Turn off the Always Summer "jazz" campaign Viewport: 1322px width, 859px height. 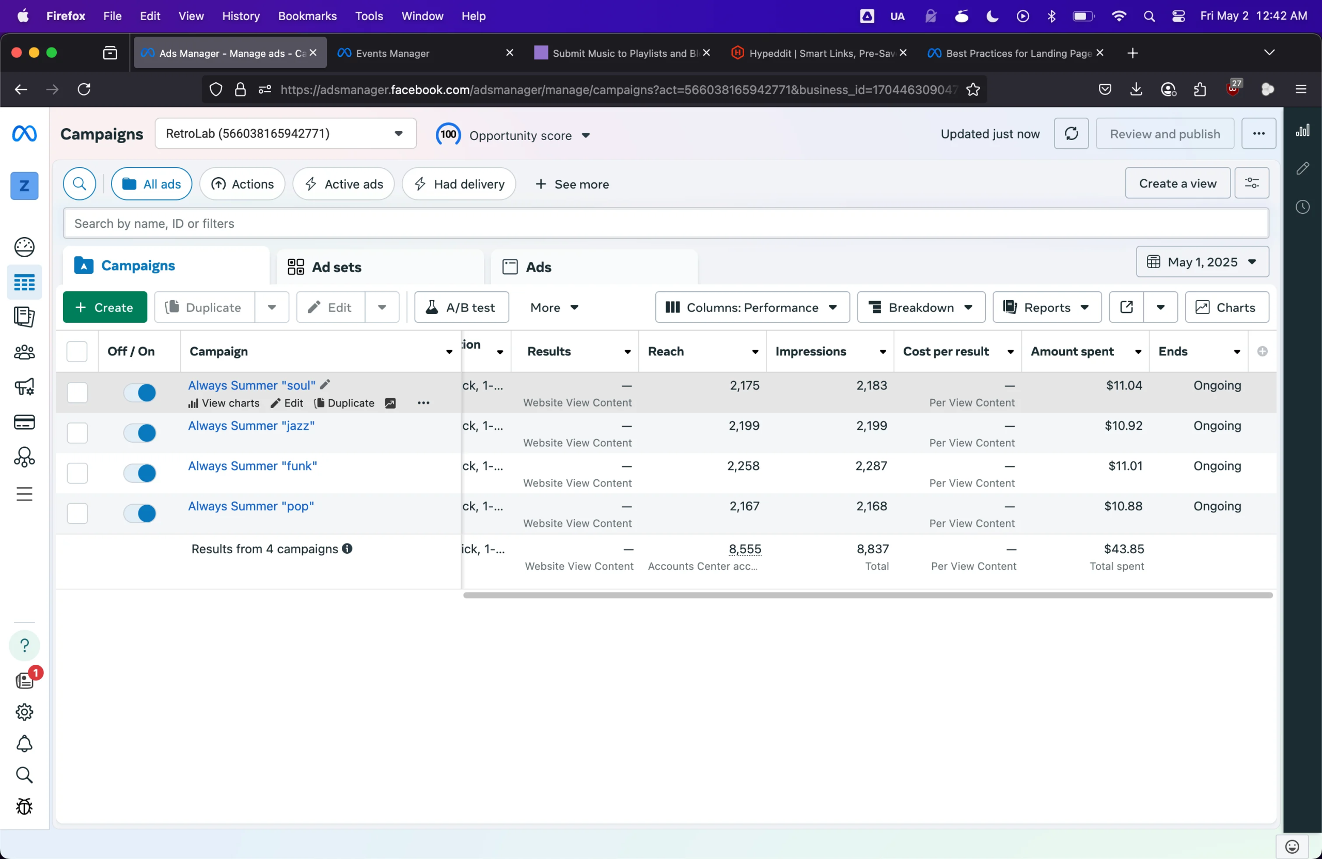[x=139, y=433]
